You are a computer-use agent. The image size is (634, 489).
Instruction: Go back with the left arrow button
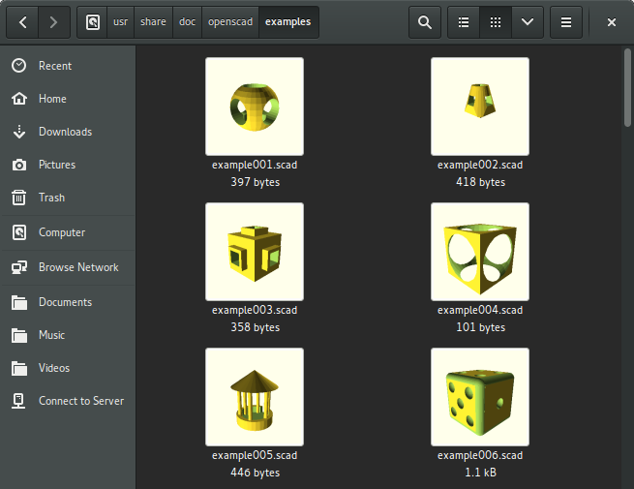[22, 22]
